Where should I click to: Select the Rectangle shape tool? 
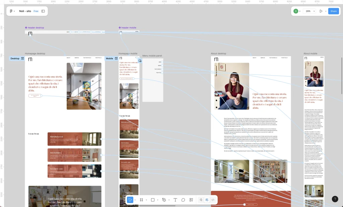pos(153,200)
